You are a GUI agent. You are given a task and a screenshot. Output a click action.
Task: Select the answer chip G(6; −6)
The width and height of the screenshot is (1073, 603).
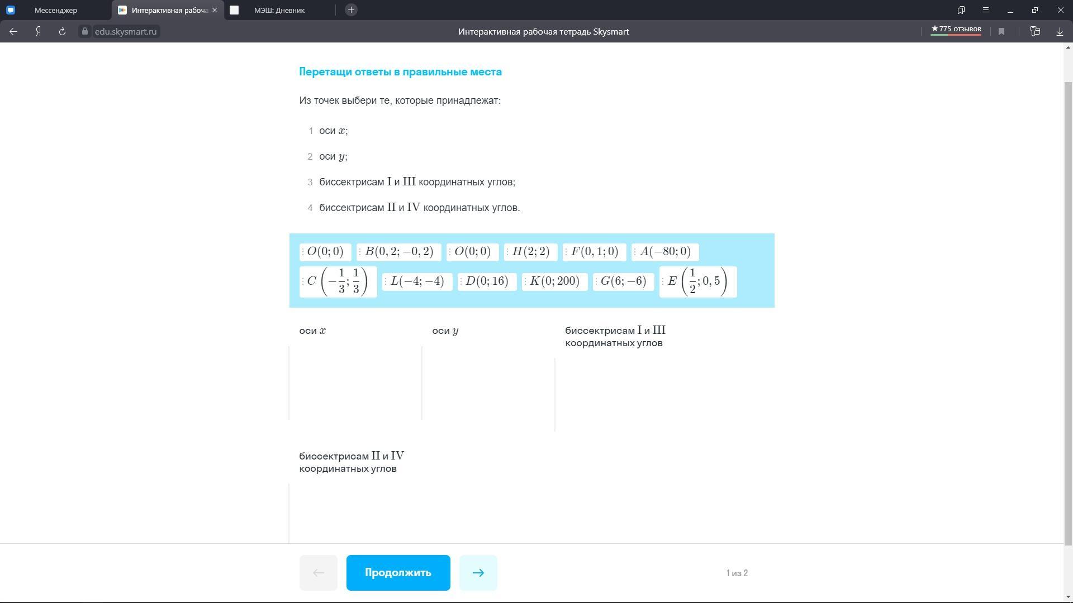point(623,281)
